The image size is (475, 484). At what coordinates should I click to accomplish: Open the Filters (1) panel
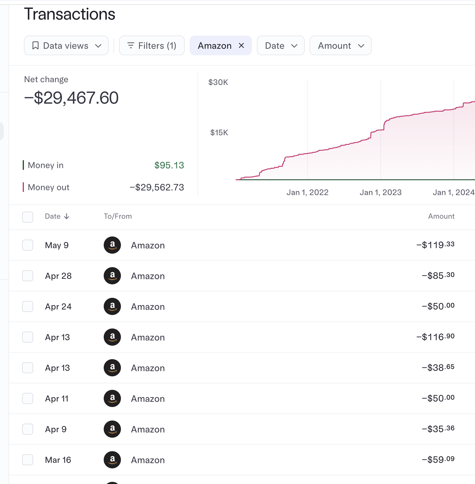[152, 45]
